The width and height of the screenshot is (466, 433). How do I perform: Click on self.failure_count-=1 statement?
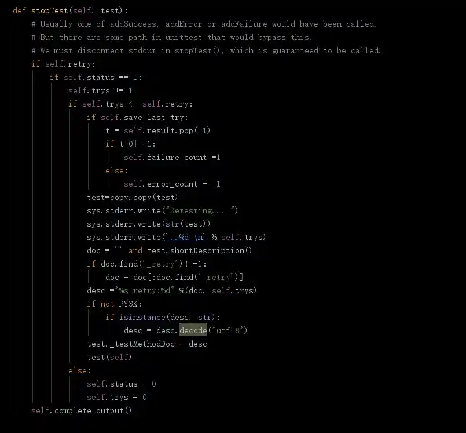tap(172, 157)
